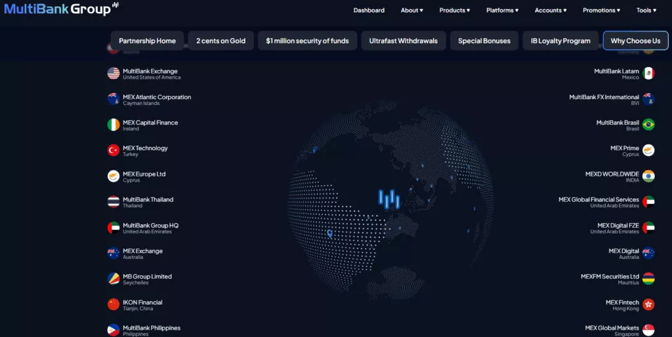
Task: Click the Brazil flag beside MultiBank Brasil
Action: point(648,125)
